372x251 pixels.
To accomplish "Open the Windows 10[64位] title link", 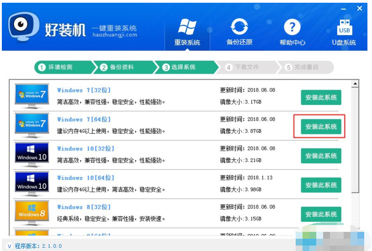I will click(85, 178).
